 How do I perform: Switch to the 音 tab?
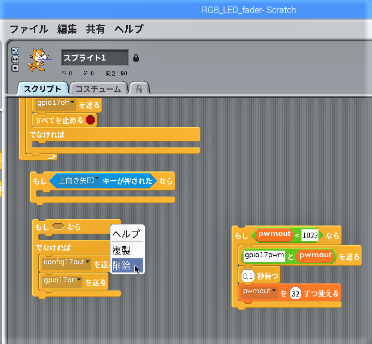coord(139,88)
